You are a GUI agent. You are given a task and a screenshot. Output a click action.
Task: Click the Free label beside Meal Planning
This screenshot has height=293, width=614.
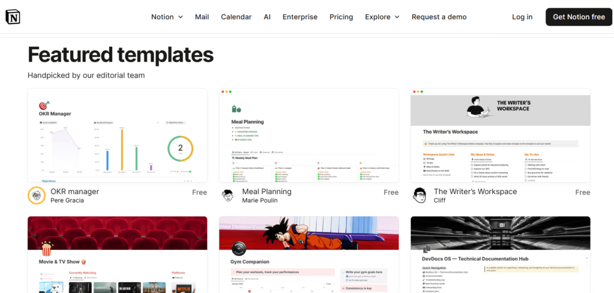[391, 192]
